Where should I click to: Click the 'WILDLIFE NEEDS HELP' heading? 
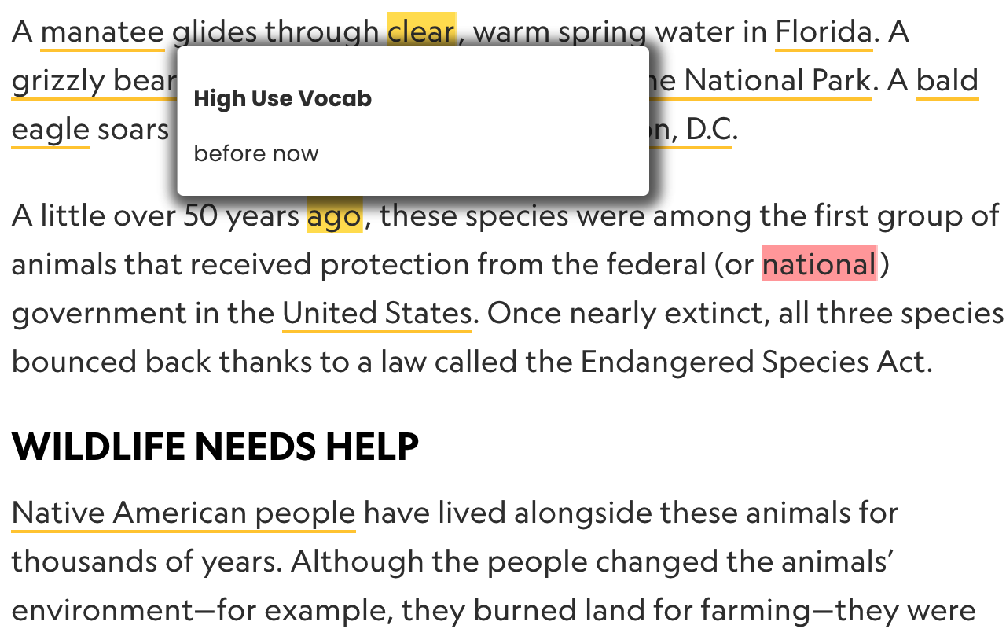(215, 447)
